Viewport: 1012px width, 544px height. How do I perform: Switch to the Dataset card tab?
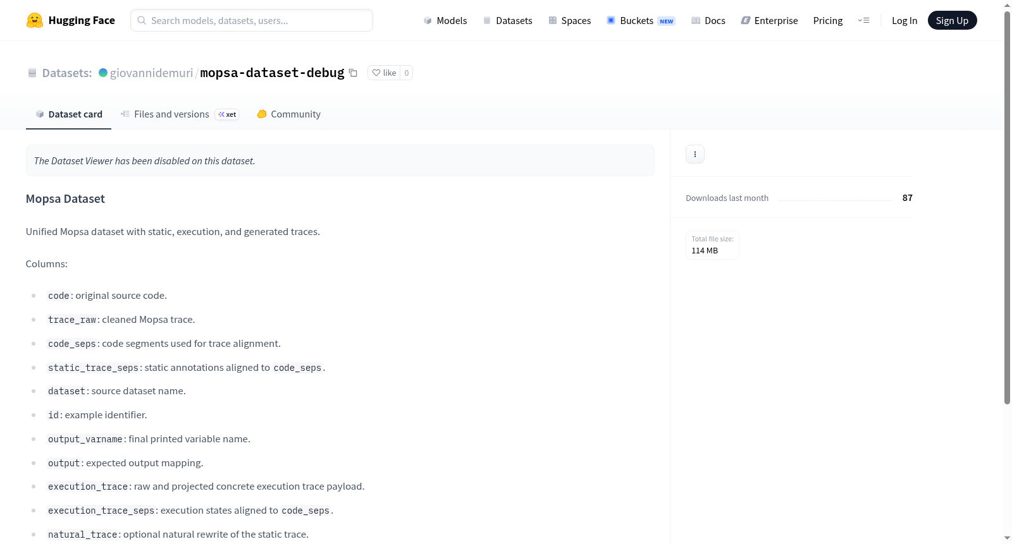(68, 114)
